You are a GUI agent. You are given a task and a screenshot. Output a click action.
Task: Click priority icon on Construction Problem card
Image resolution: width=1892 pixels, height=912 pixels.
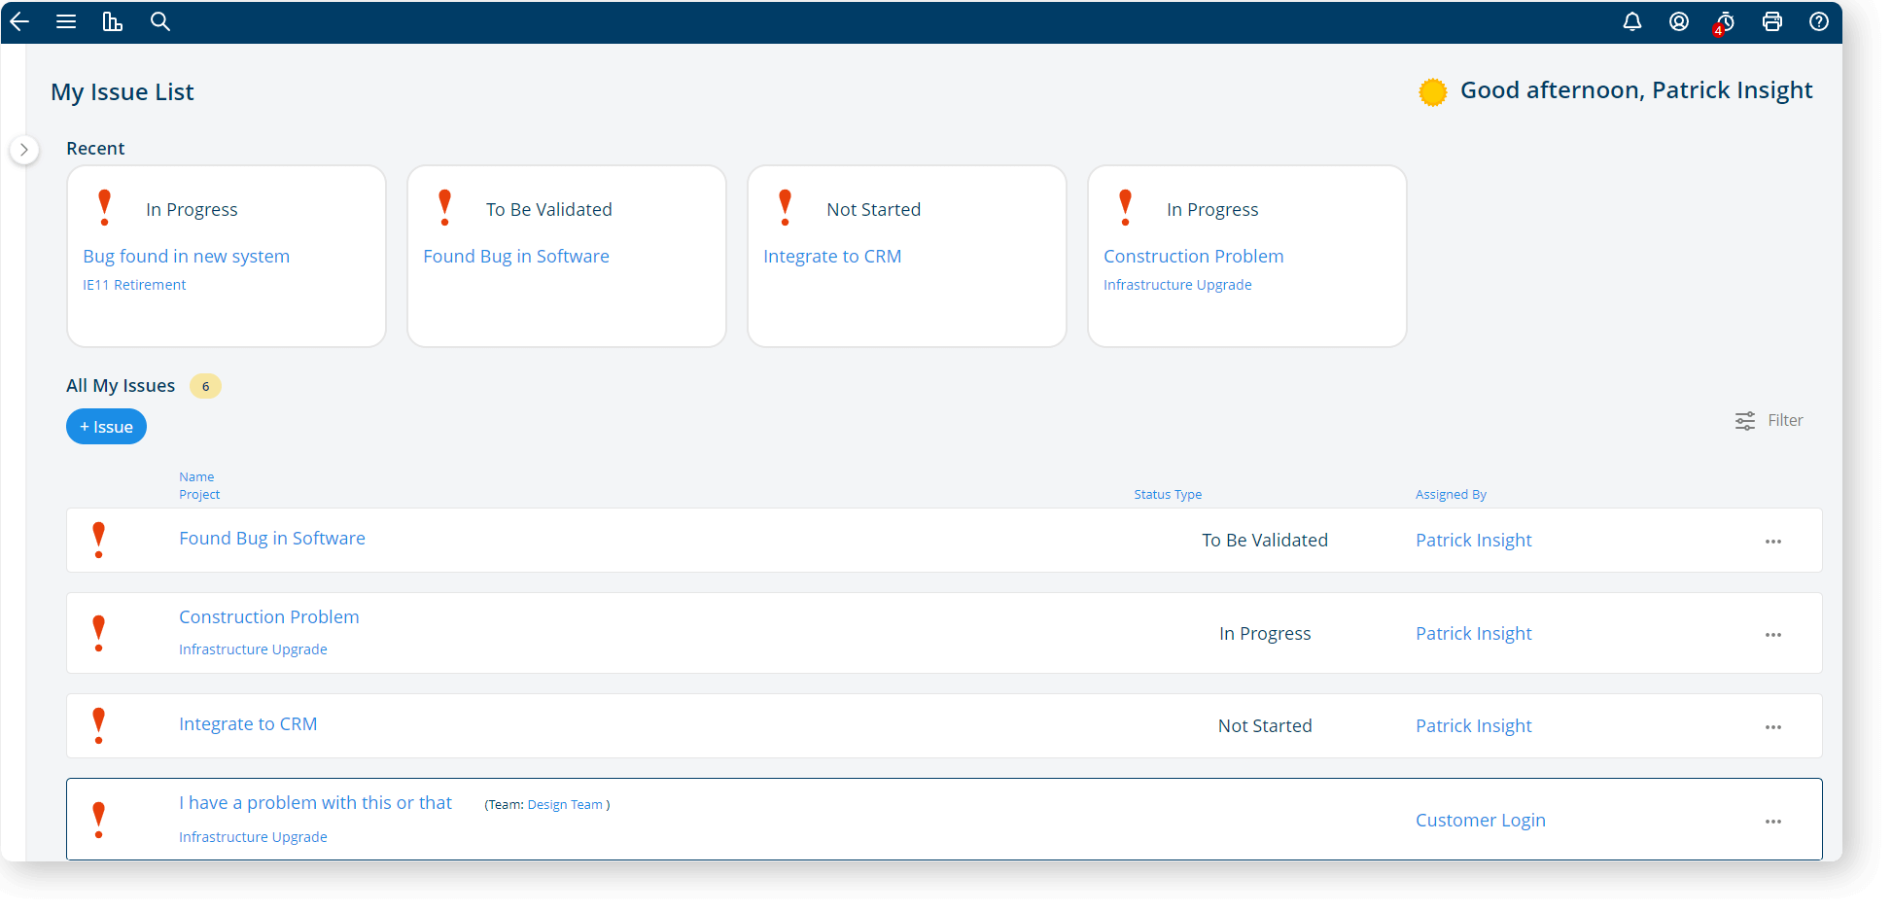1126,208
